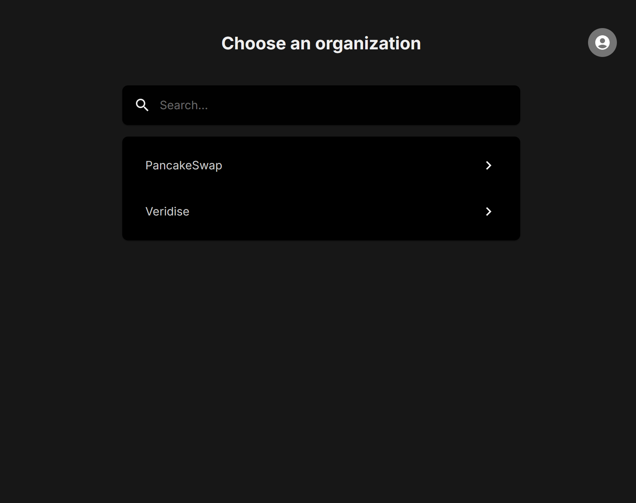The height and width of the screenshot is (503, 636).
Task: Click the chevron arrow next to PancakeSwap
Action: click(x=489, y=165)
